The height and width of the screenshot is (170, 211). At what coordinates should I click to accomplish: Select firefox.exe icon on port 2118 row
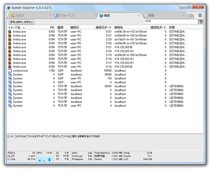pyautogui.click(x=10, y=59)
